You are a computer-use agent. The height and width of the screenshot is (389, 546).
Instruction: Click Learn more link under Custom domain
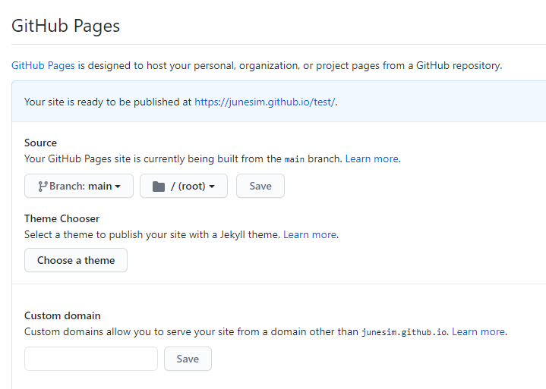tap(478, 331)
